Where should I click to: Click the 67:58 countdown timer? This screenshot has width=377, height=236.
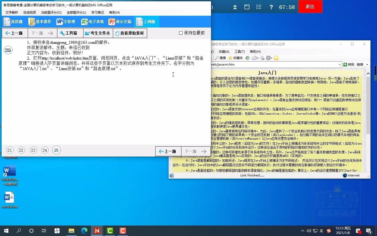click(x=287, y=7)
